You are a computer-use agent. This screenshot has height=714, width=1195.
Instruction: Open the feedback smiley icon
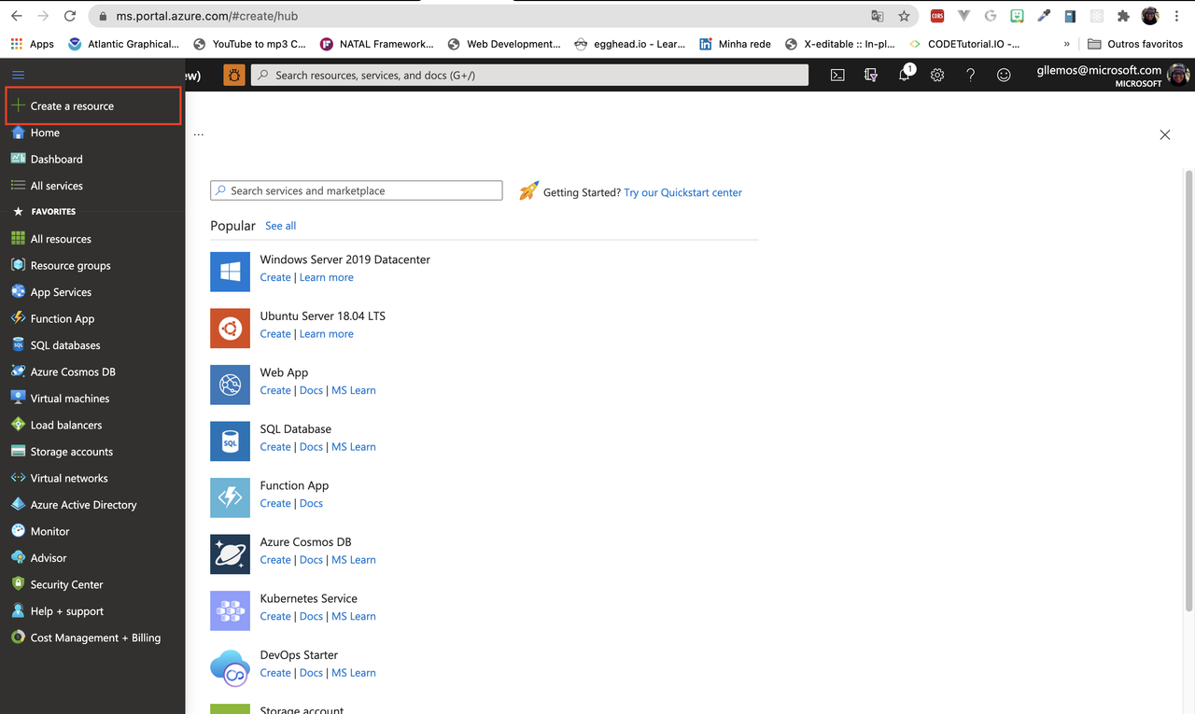tap(1004, 75)
